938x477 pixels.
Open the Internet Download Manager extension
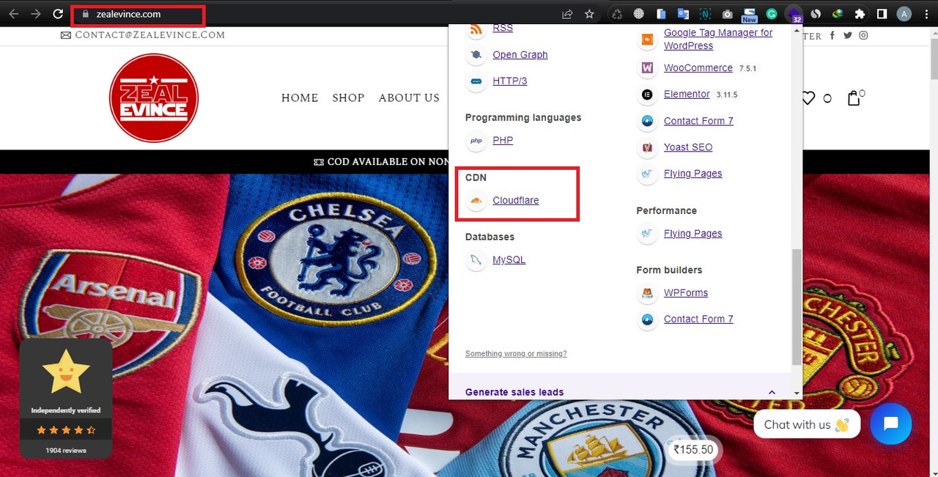(x=838, y=14)
